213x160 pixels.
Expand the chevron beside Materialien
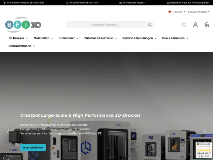pyautogui.click(x=52, y=38)
